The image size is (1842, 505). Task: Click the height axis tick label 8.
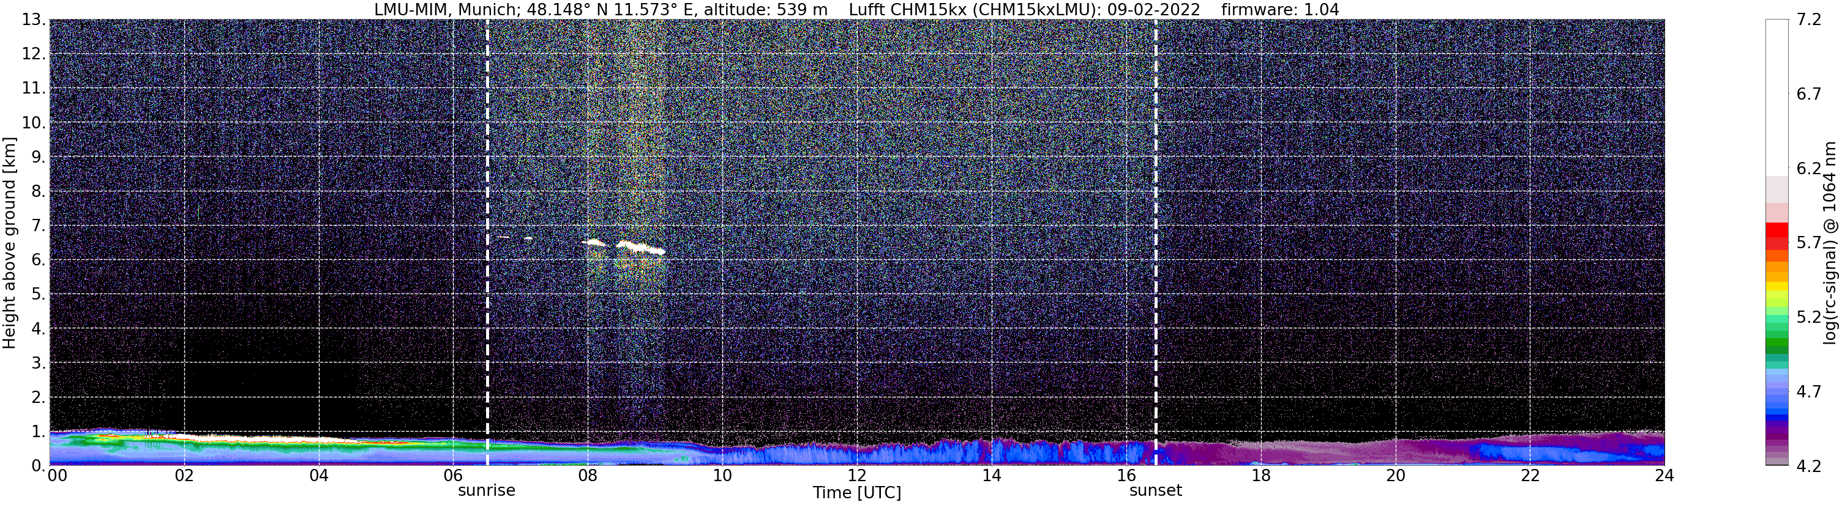click(39, 191)
